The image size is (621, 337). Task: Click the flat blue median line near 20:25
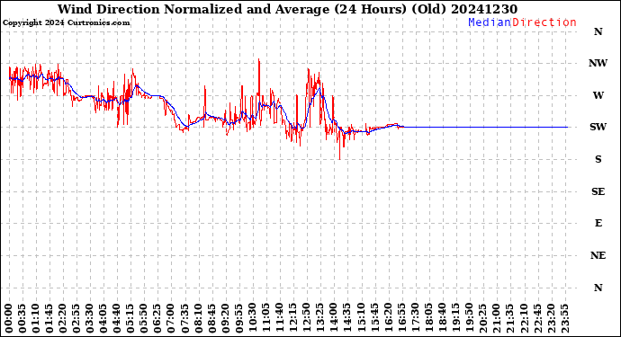(x=482, y=127)
